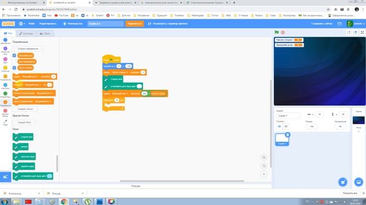Open Chrome from the Windows taskbar
The width and height of the screenshot is (366, 205).
tap(64, 202)
